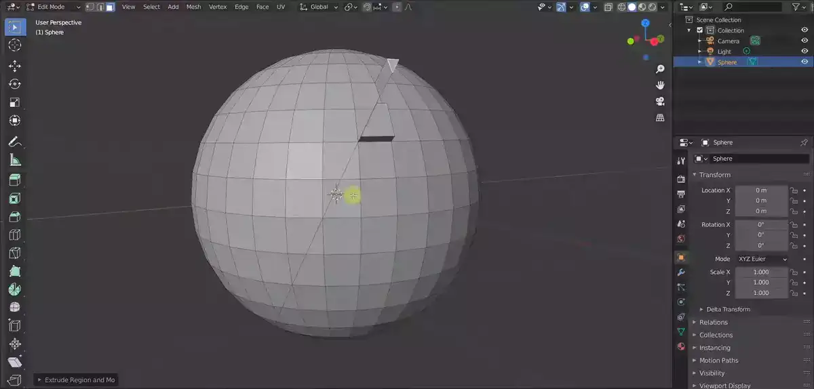The height and width of the screenshot is (389, 814).
Task: Switch to wireframe viewport shading
Action: pyautogui.click(x=622, y=7)
